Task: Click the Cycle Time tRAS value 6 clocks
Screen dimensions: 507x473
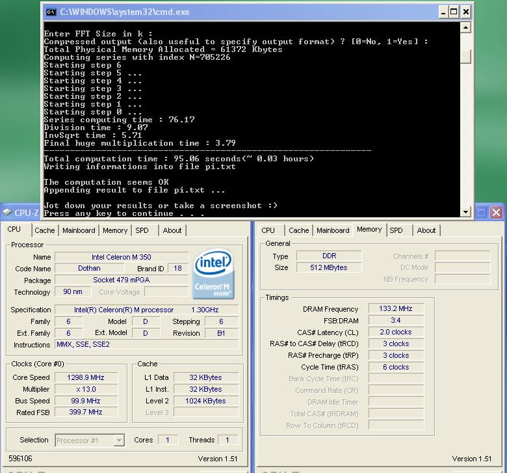Action: coord(396,367)
